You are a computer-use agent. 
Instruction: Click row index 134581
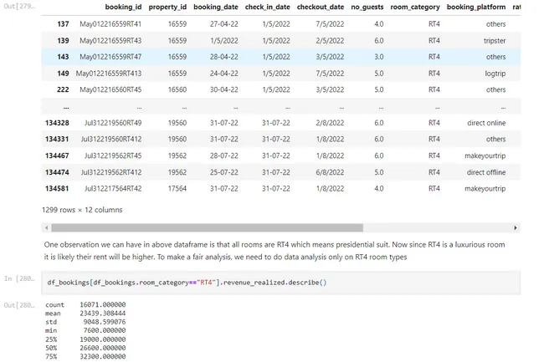(x=57, y=189)
